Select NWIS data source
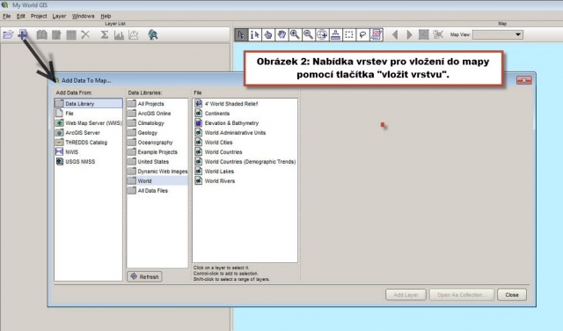 pos(88,152)
